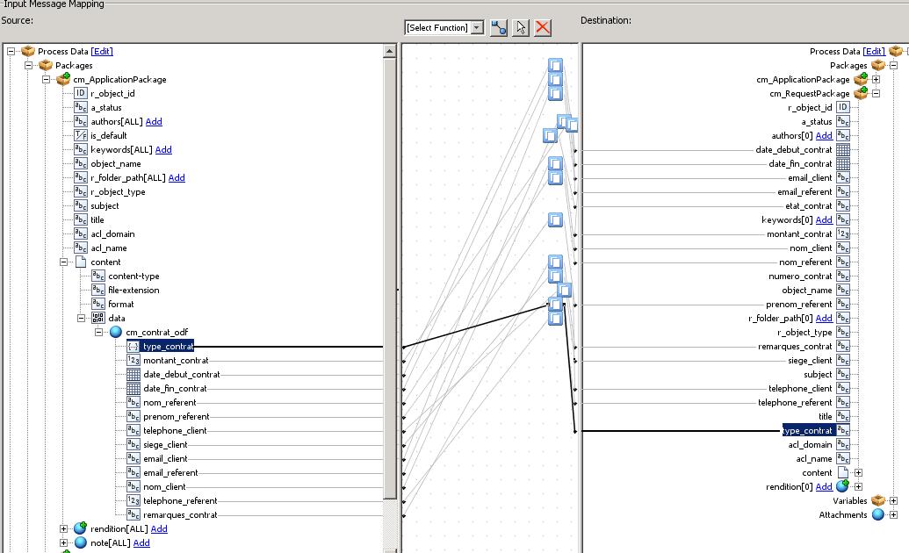Screen dimensions: 909x553
Task: Click destination cm_RequestPackage package icon
Action: tap(861, 93)
